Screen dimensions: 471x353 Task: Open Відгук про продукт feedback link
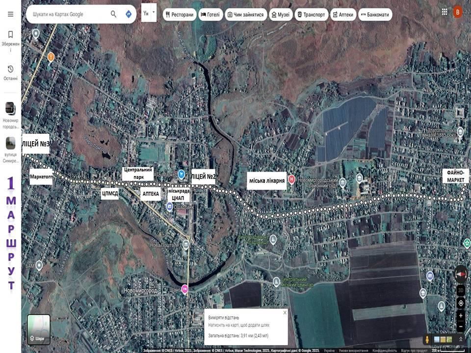click(x=414, y=351)
